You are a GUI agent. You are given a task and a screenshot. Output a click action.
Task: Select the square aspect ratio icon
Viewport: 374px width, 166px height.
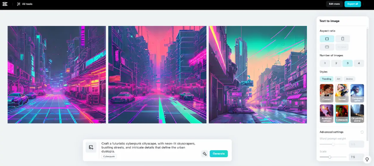click(327, 39)
